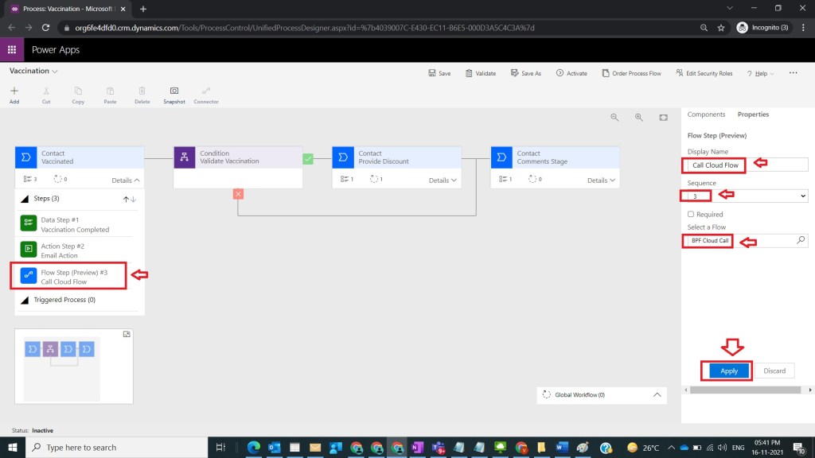Zoom out on the designer canvas
The height and width of the screenshot is (458, 815).
click(614, 117)
